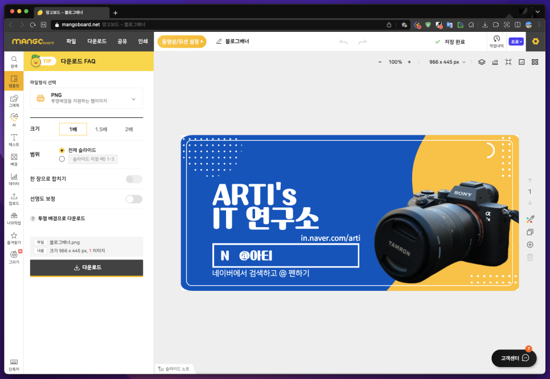Open the slide grid view icon
Image resolution: width=550 pixels, height=379 pixels.
pyautogui.click(x=535, y=62)
